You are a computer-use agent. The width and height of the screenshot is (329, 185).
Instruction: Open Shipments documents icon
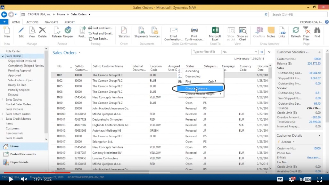click(141, 30)
